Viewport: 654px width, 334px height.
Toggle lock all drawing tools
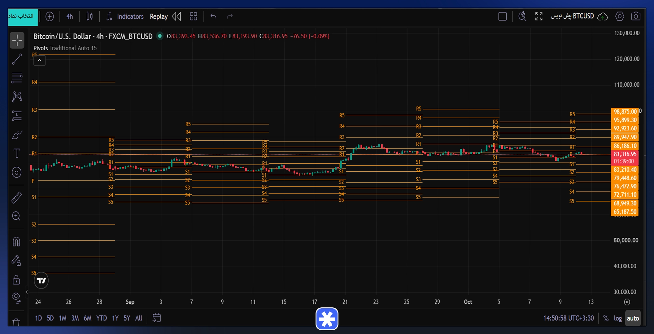[x=16, y=280]
